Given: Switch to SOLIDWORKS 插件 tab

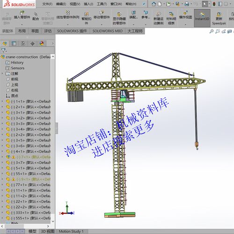Looking at the screenshot, I should (72, 31).
